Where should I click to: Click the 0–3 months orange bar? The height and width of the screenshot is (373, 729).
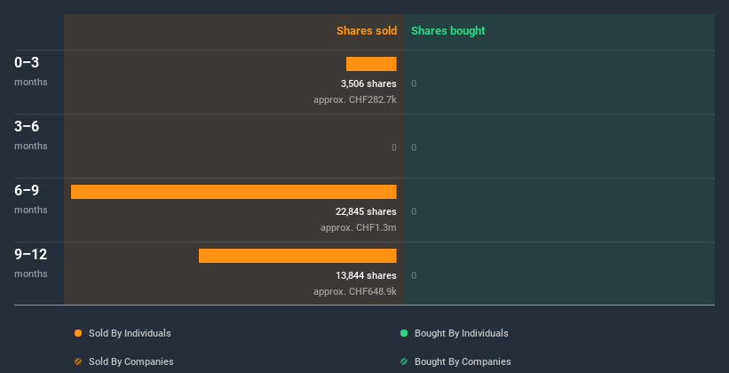[x=371, y=64]
